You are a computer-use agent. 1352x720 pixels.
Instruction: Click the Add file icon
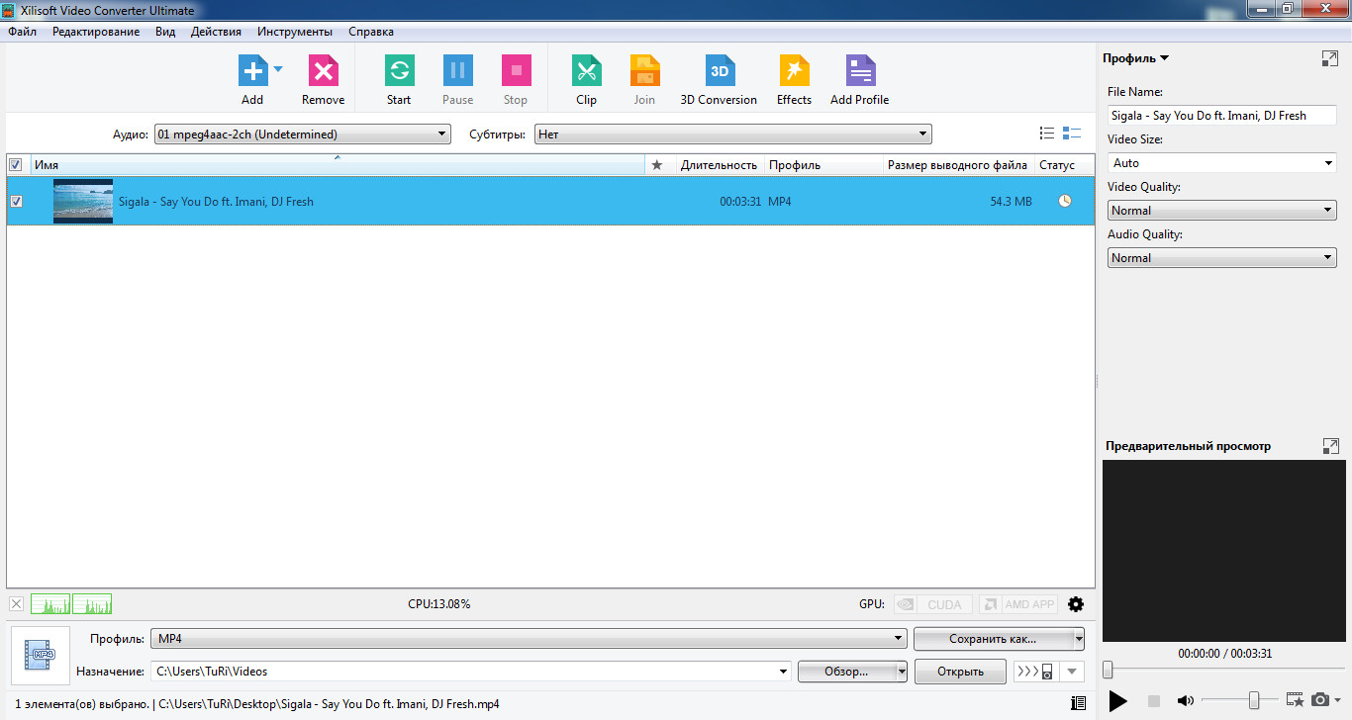[x=253, y=71]
